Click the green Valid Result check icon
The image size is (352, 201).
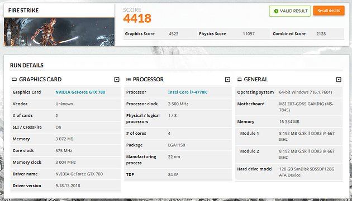[276, 11]
